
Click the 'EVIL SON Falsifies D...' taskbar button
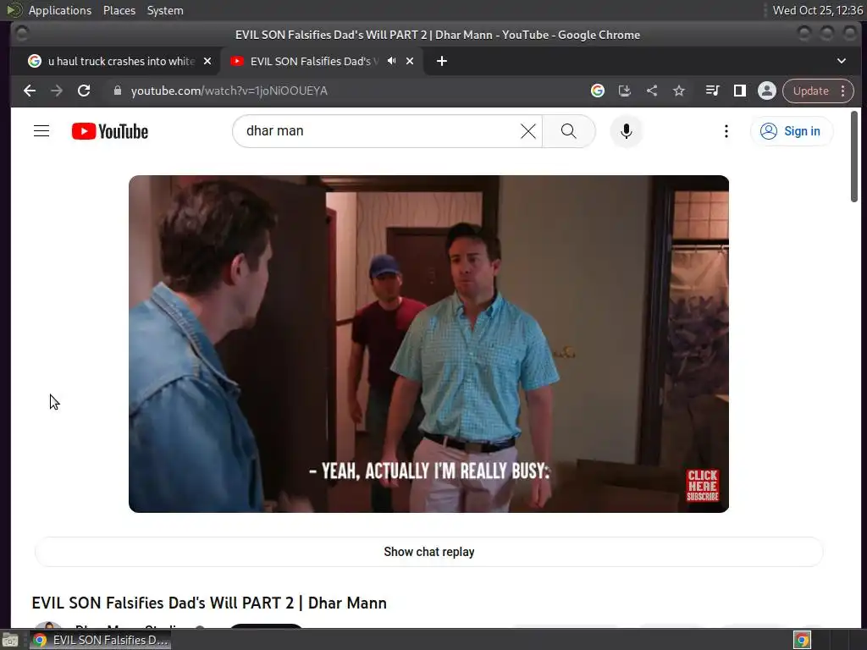click(x=100, y=640)
